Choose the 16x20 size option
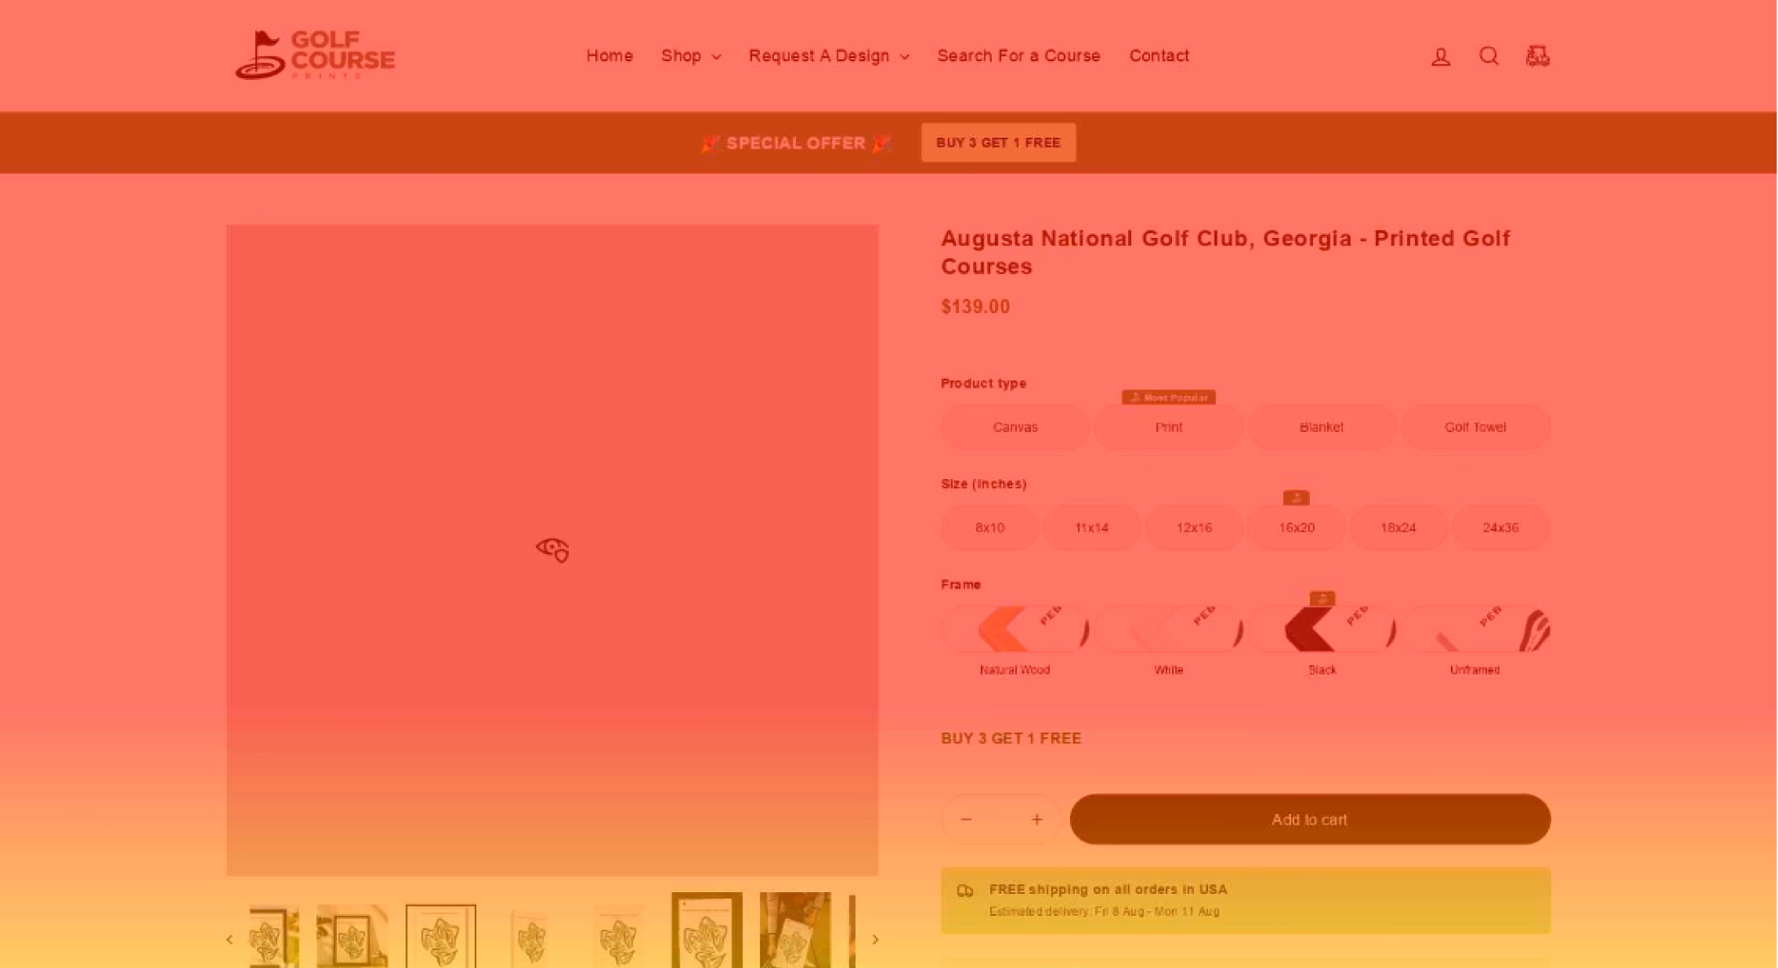Screen dimensions: 1778x968 (x=1296, y=528)
